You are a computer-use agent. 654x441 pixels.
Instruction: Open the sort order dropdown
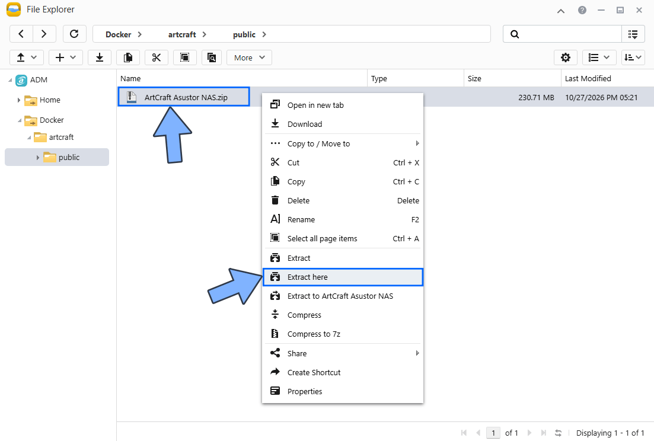click(x=633, y=57)
